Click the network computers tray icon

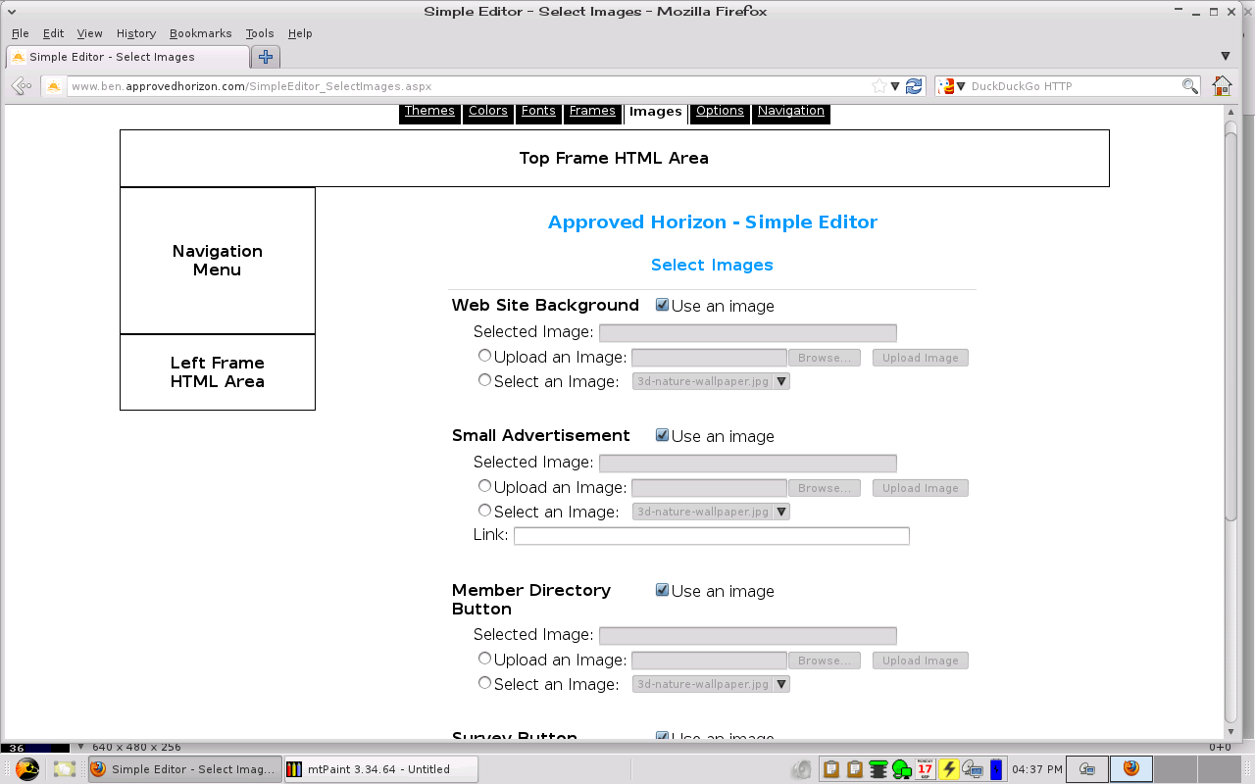click(x=973, y=769)
